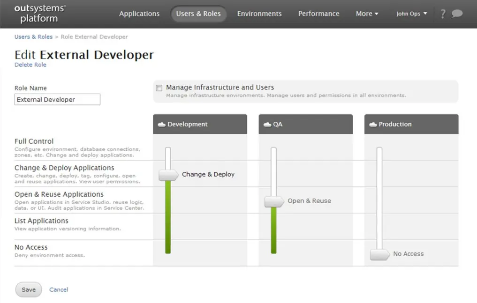
Task: Follow the Users & Roles breadcrumb link
Action: coord(33,37)
